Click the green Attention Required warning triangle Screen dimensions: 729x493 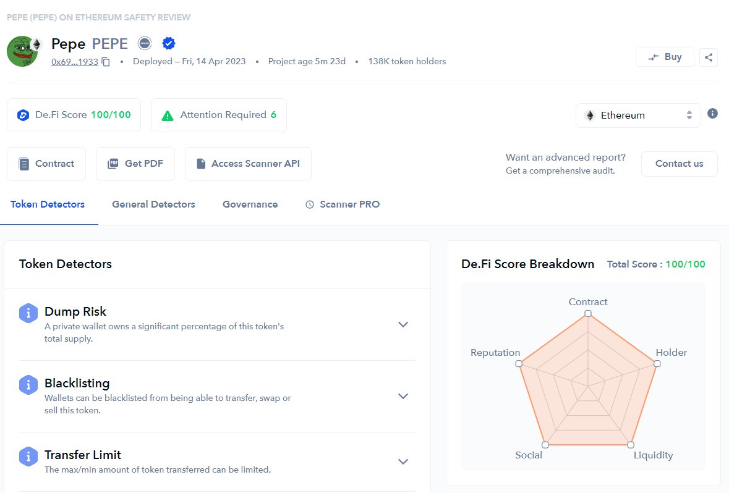[x=168, y=116]
